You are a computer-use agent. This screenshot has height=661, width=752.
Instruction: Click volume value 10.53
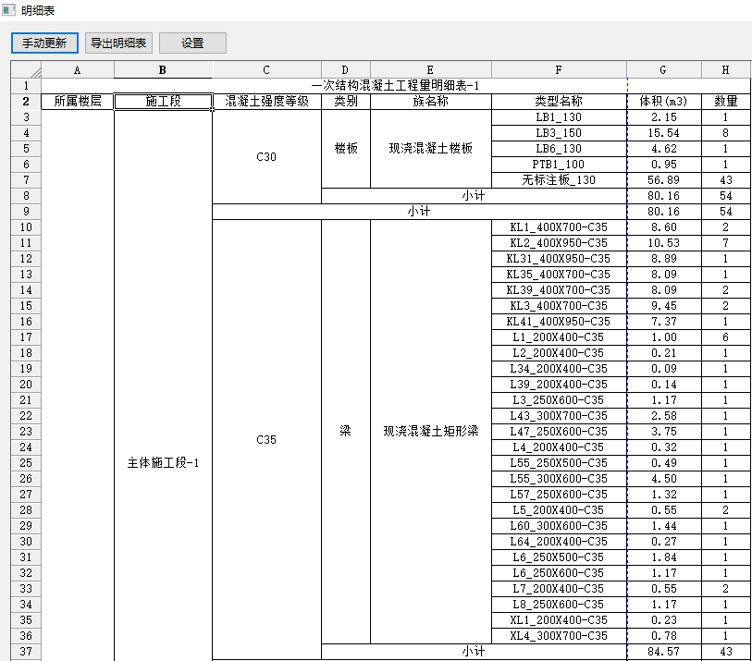[x=664, y=243]
